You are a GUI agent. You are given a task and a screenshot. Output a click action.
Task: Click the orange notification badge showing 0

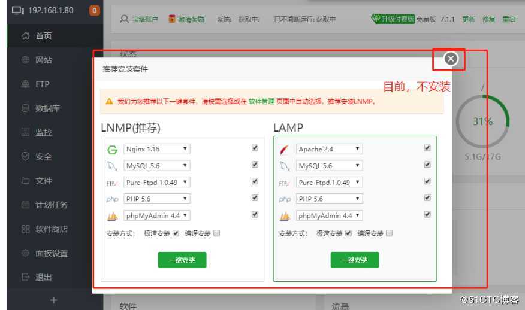pyautogui.click(x=95, y=10)
